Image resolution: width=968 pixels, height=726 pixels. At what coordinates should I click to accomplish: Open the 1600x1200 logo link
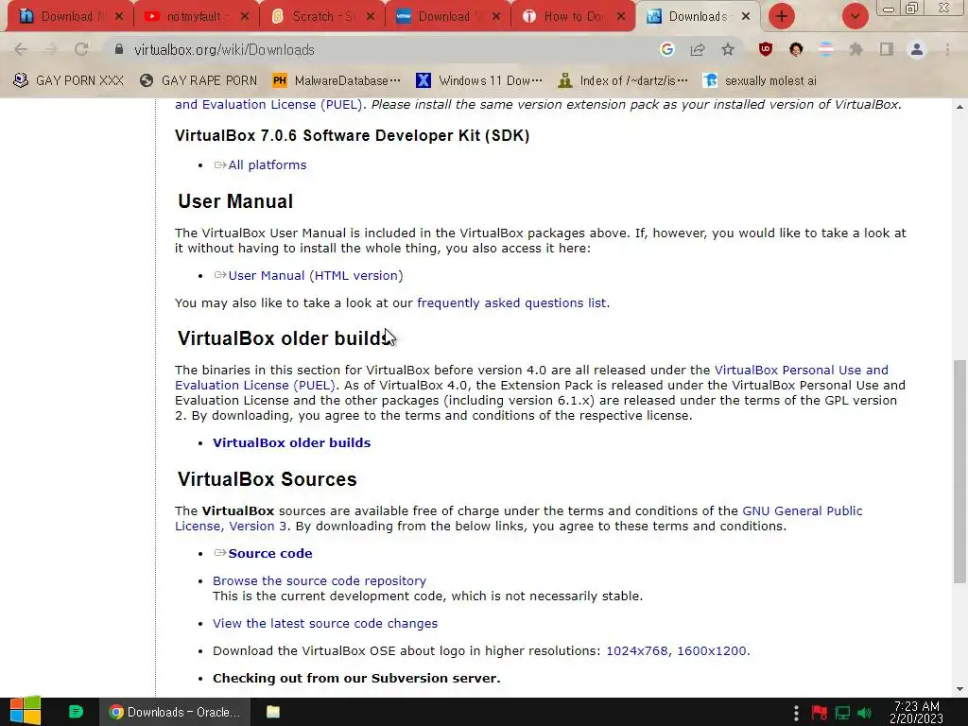coord(712,650)
